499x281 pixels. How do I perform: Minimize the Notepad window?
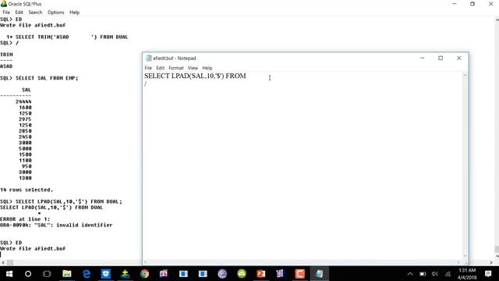[x=423, y=58]
